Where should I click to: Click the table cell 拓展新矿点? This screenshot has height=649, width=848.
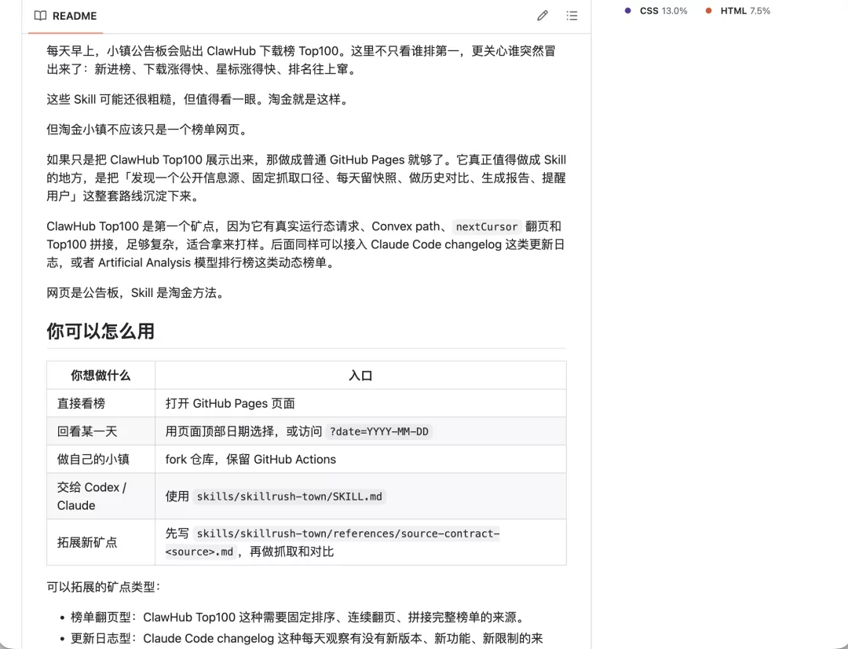(101, 542)
